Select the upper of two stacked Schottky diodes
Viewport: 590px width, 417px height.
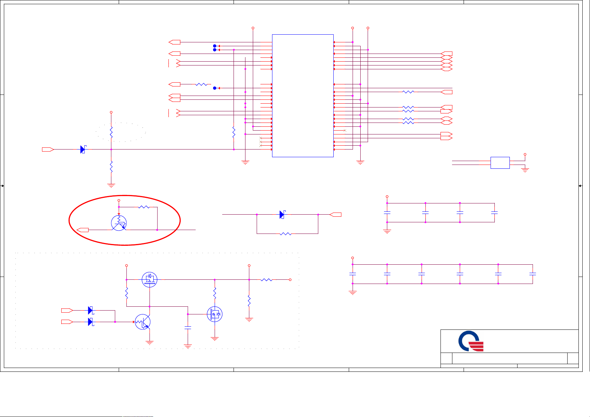pyautogui.click(x=91, y=310)
